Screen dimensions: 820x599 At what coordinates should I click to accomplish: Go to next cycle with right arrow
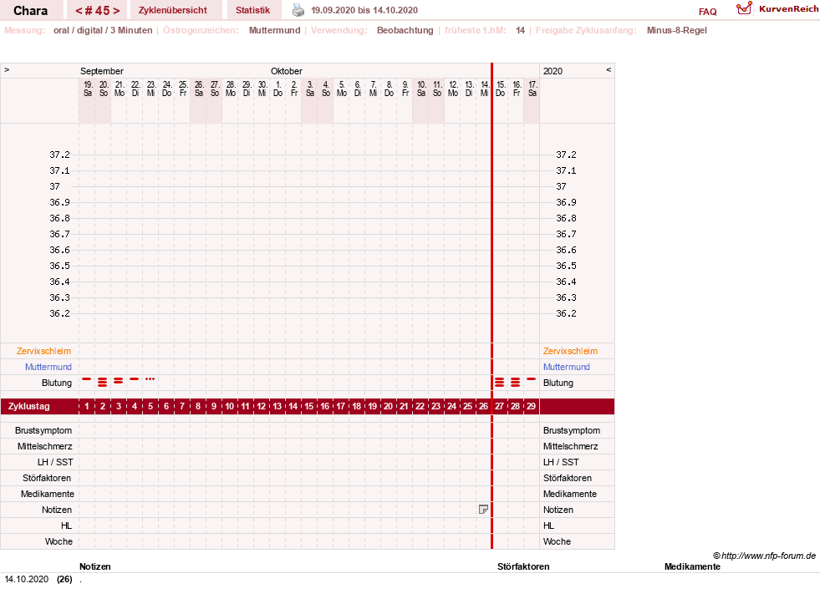116,11
